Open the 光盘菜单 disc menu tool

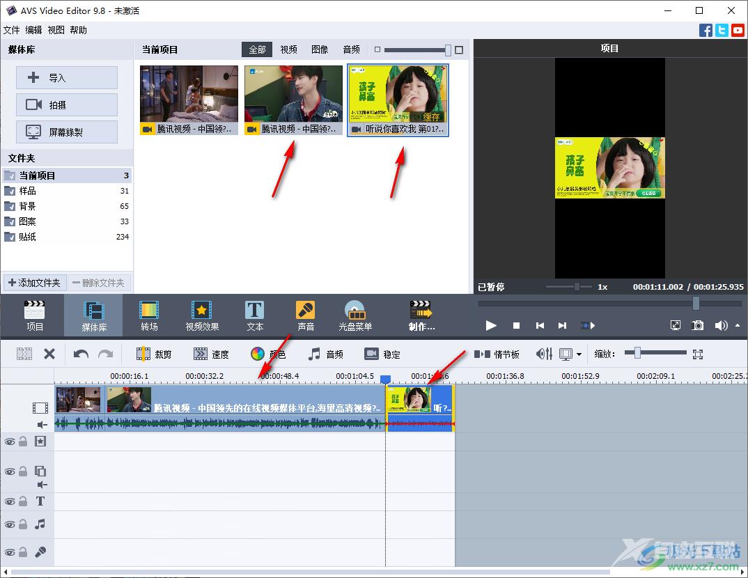pyautogui.click(x=355, y=315)
